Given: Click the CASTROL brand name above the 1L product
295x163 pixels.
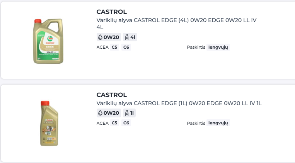Looking at the screenshot, I should [111, 95].
